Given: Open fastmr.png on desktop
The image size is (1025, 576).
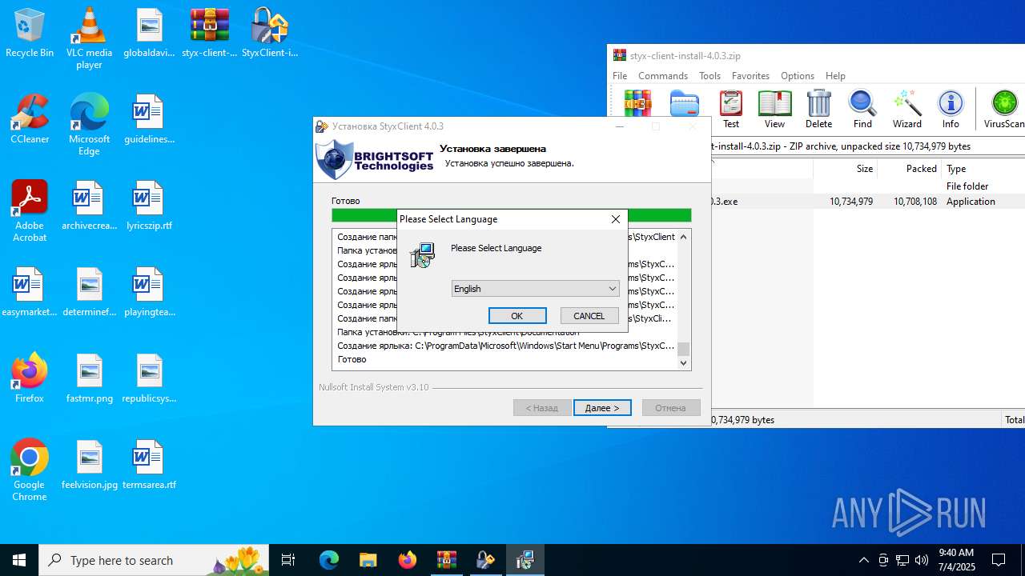Looking at the screenshot, I should coord(89,379).
